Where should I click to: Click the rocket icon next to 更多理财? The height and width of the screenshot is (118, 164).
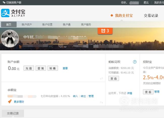coord(10,101)
